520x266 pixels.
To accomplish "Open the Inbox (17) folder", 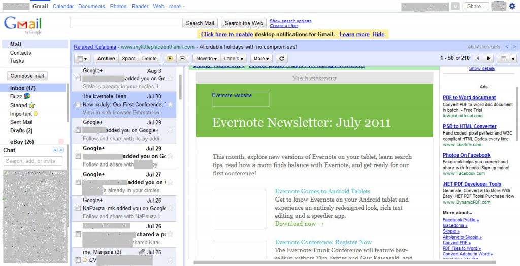I will [x=22, y=88].
